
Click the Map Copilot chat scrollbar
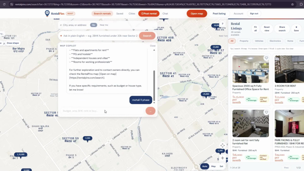[x=154, y=85]
